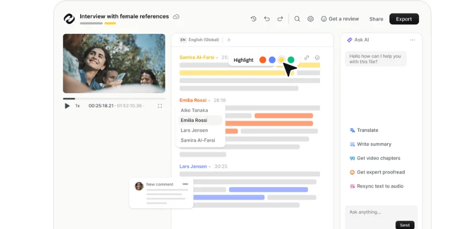The width and height of the screenshot is (459, 229).
Task: Click the Send button
Action: pyautogui.click(x=405, y=225)
